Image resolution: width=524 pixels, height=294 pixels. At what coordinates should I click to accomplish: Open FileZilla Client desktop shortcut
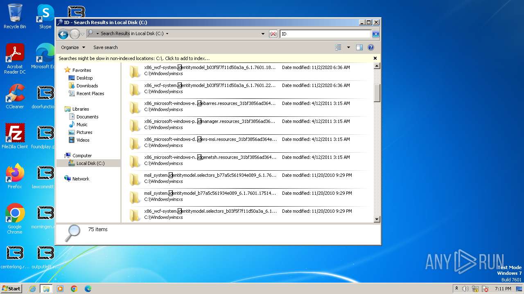tap(15, 136)
